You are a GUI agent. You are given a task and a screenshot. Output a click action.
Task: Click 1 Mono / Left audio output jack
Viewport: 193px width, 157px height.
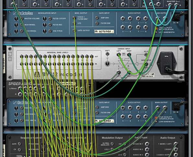(x=176, y=144)
